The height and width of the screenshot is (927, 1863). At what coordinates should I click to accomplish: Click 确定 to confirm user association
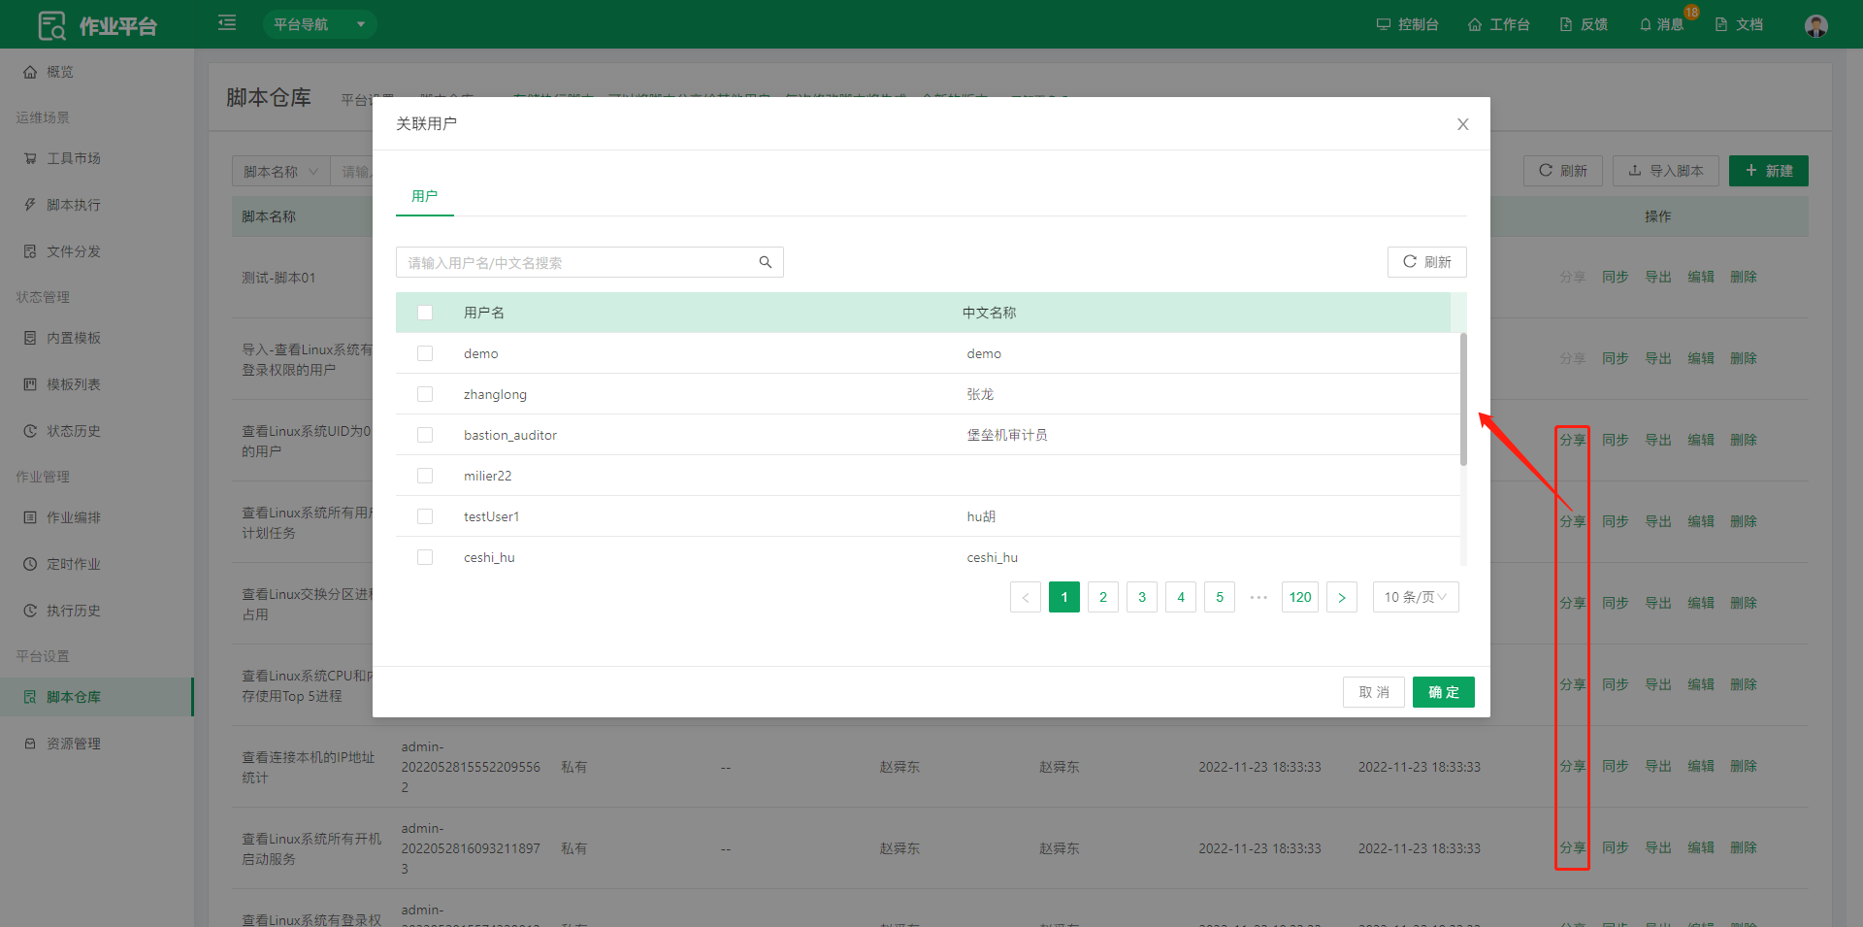click(x=1444, y=692)
